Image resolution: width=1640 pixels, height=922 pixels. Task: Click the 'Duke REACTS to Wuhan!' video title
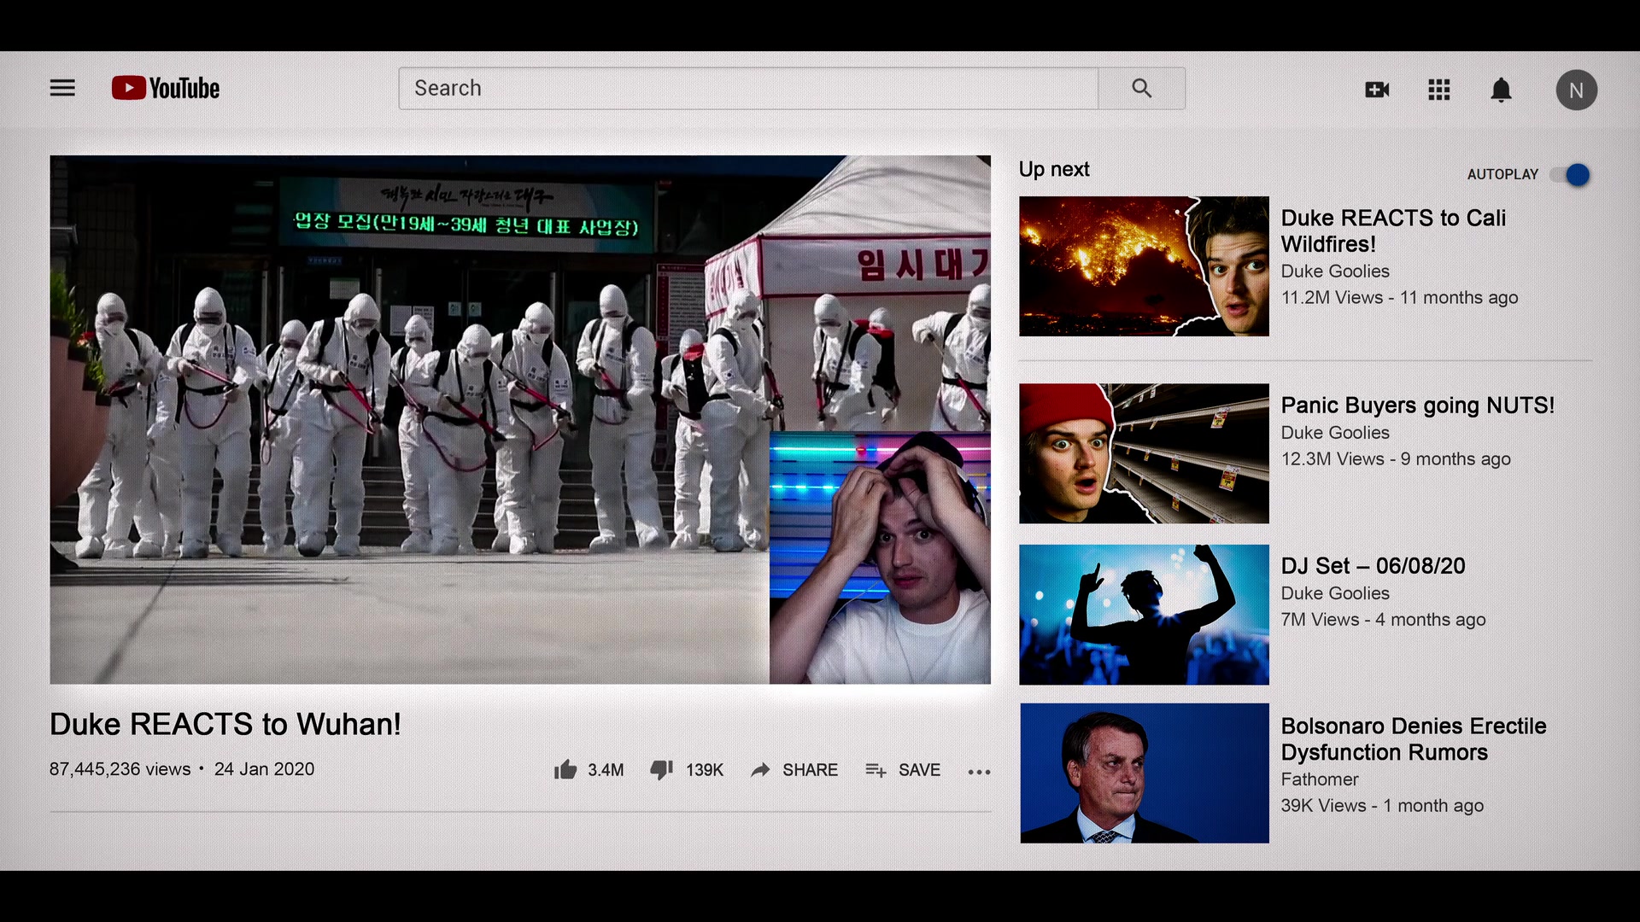[225, 724]
